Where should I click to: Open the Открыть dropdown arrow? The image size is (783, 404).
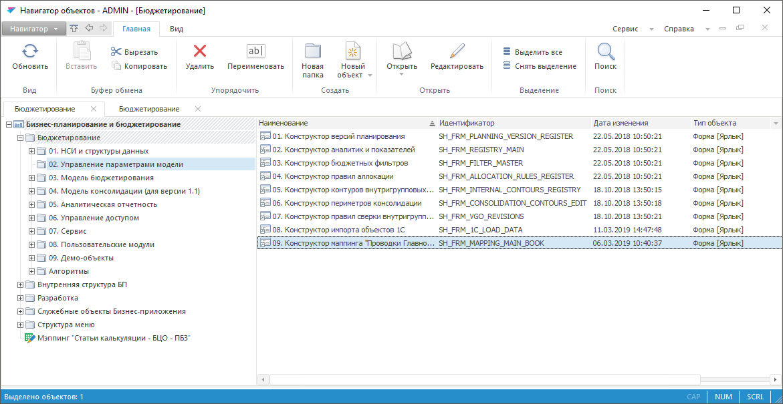(402, 75)
